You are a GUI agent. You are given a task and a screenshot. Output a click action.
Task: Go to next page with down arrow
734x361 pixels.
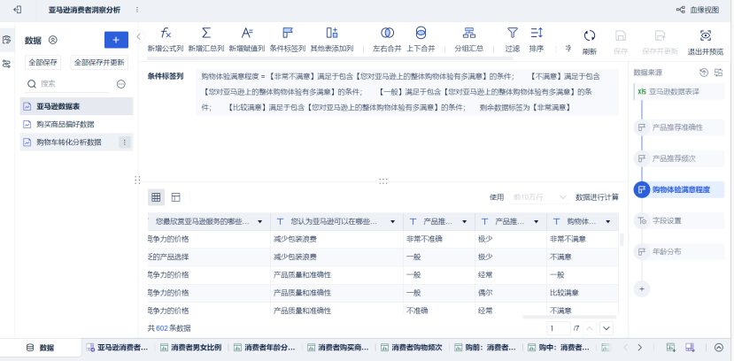pyautogui.click(x=607, y=328)
